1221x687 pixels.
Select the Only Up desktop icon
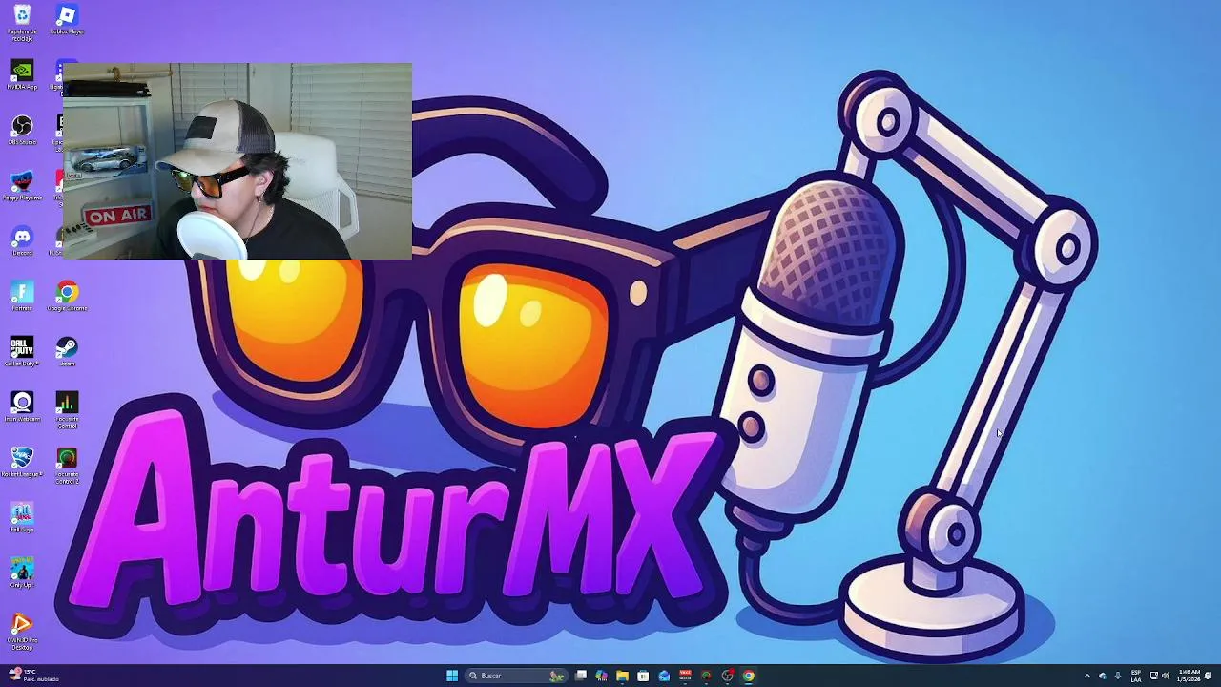click(22, 572)
